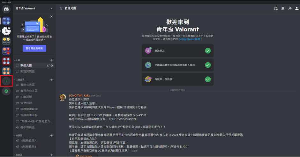
Task: Join the 16強檢錄房B voice channel
Action: [34, 147]
